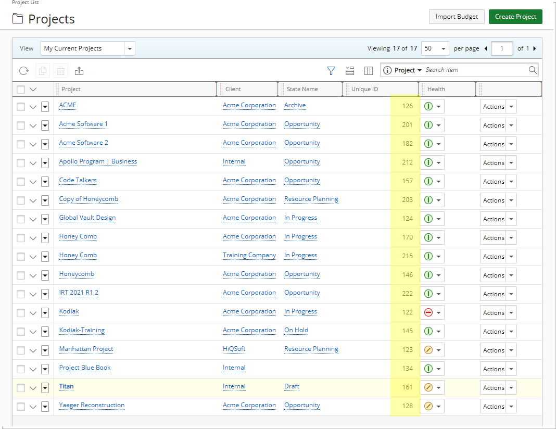Go to the previous page arrow
Image resolution: width=556 pixels, height=429 pixels.
[x=486, y=48]
